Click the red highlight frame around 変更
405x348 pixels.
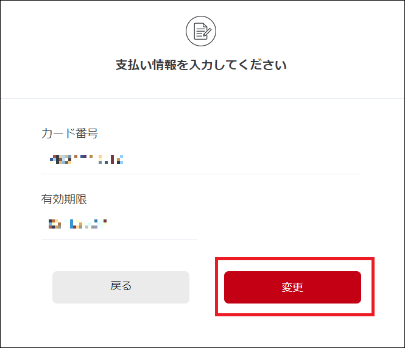coord(295,260)
